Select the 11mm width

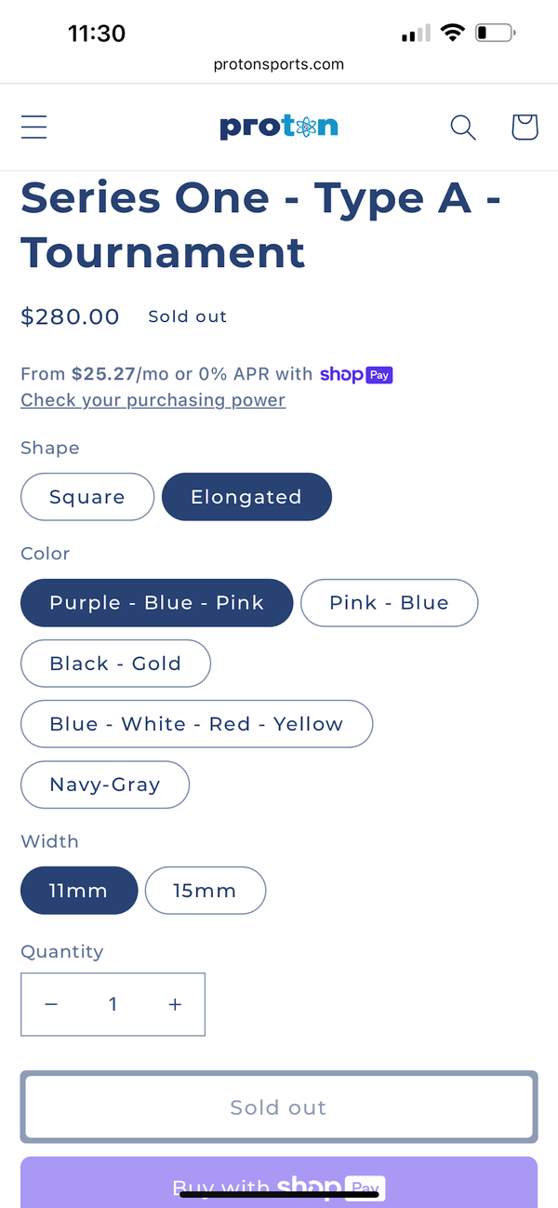(79, 891)
